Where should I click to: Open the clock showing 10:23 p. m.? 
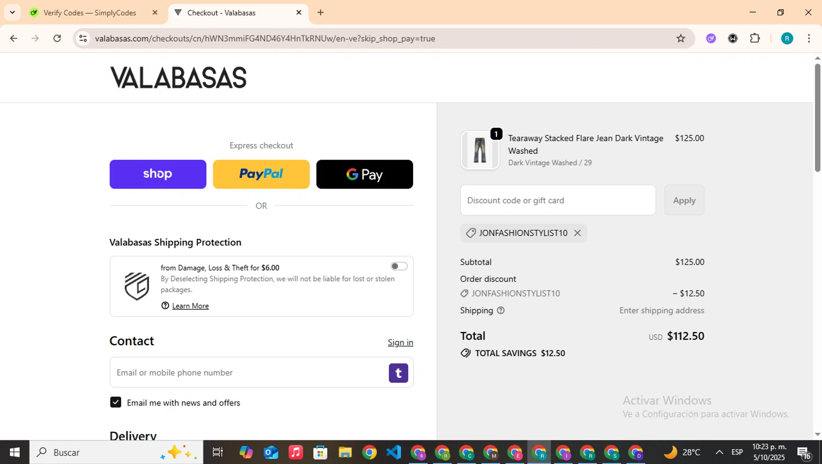pos(769,452)
